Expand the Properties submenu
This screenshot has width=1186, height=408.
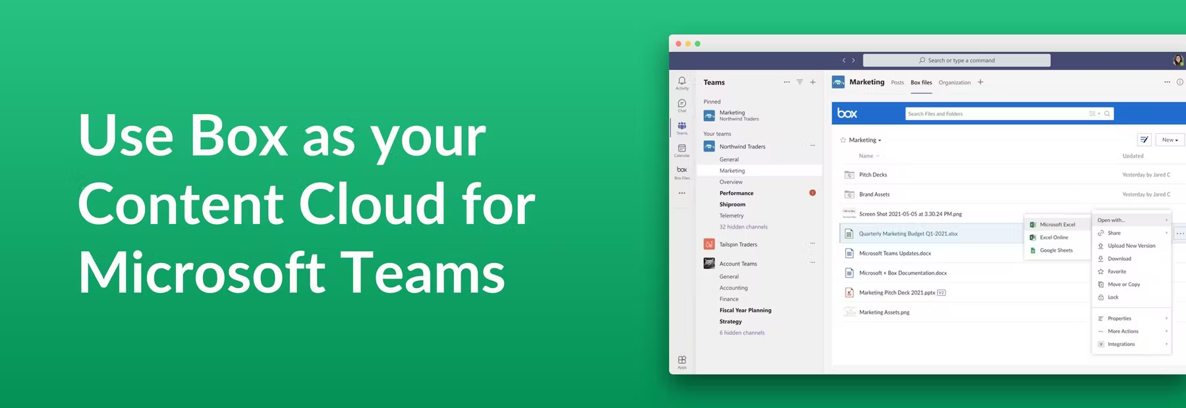click(1131, 318)
